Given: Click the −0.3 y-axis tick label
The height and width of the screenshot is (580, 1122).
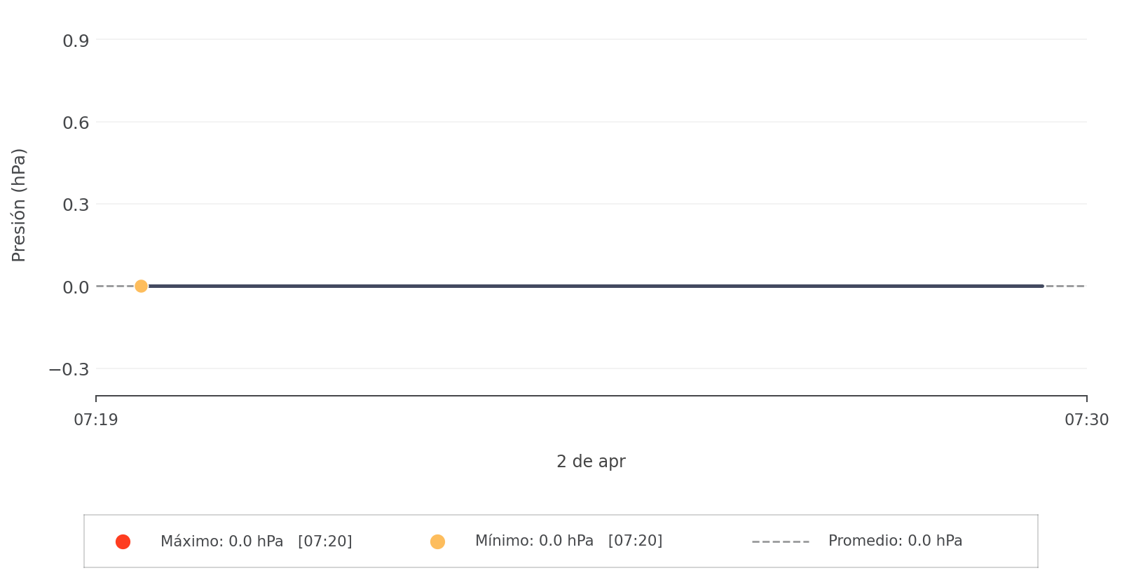Looking at the screenshot, I should [x=69, y=369].
